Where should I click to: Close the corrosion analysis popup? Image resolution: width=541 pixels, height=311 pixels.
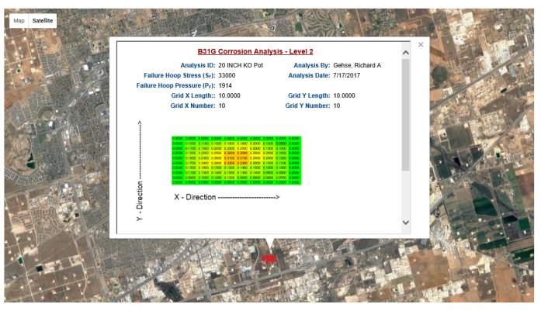[x=421, y=45]
